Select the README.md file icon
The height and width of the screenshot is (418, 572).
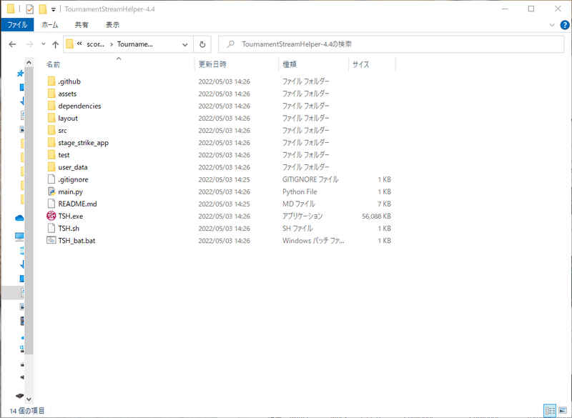51,204
